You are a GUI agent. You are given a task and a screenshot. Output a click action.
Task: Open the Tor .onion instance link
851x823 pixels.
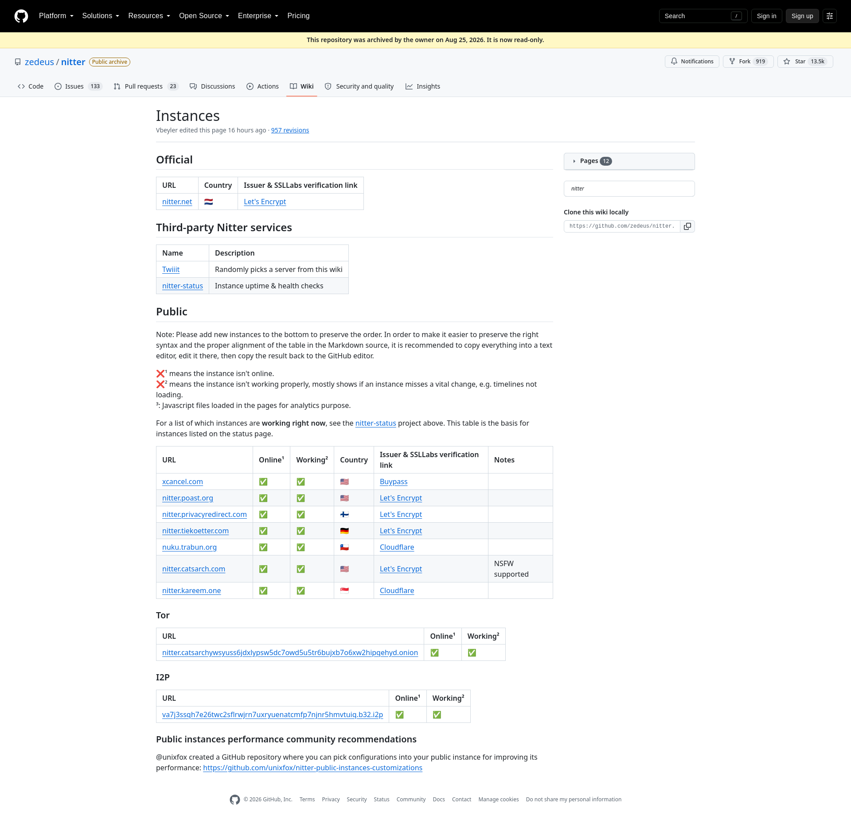point(290,653)
